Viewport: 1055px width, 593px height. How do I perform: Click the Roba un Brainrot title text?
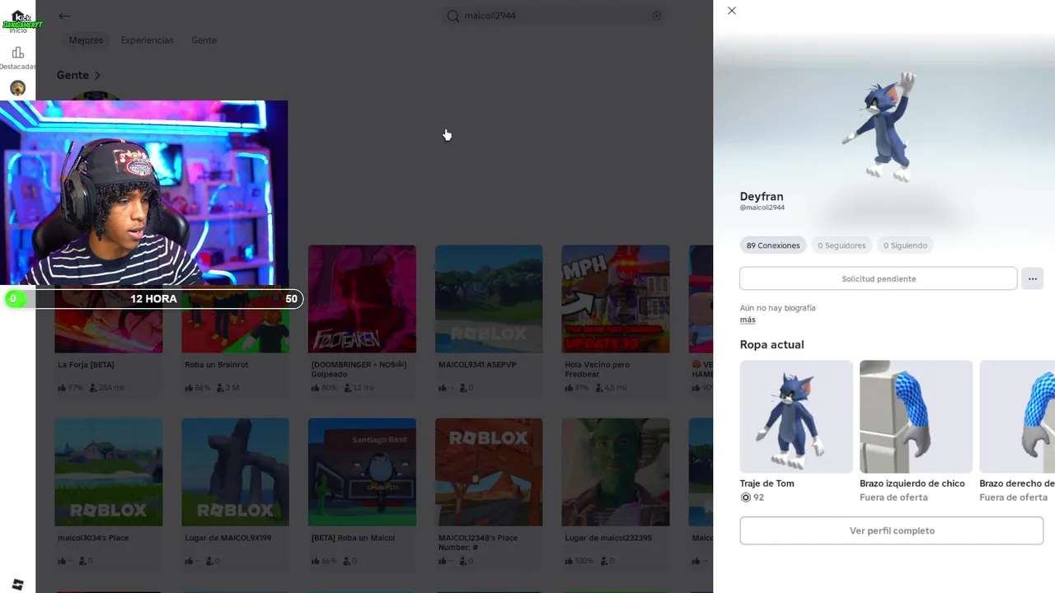216,365
